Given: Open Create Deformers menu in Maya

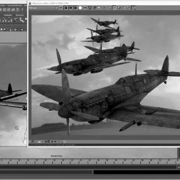Looking at the screenshot, I should (x=15, y=5).
